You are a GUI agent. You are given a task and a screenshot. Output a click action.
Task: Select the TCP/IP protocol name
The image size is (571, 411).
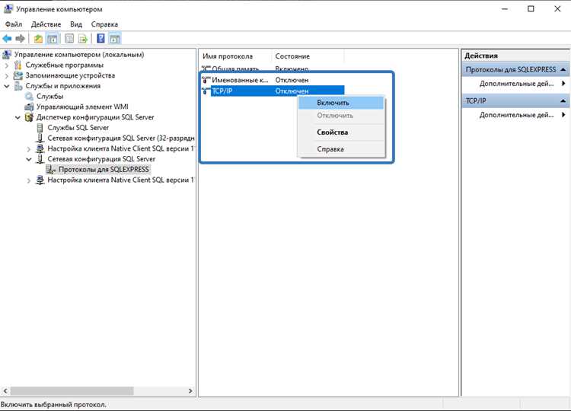point(222,91)
